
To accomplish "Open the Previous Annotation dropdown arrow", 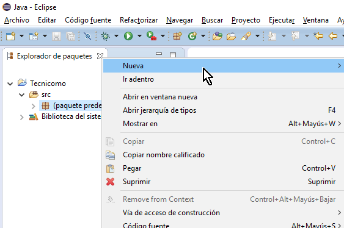I will click(307, 36).
